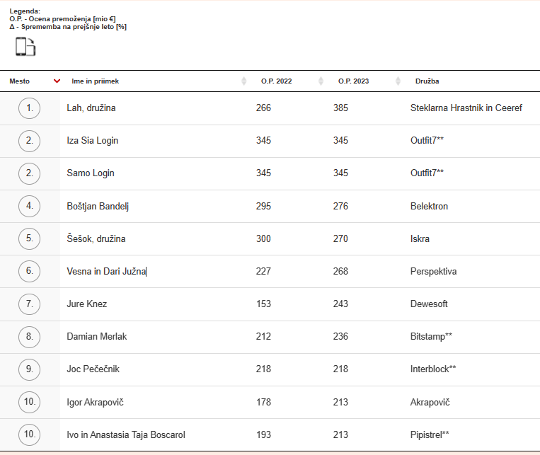Click Steklarna Hrastnik in Ceeref company

point(466,108)
